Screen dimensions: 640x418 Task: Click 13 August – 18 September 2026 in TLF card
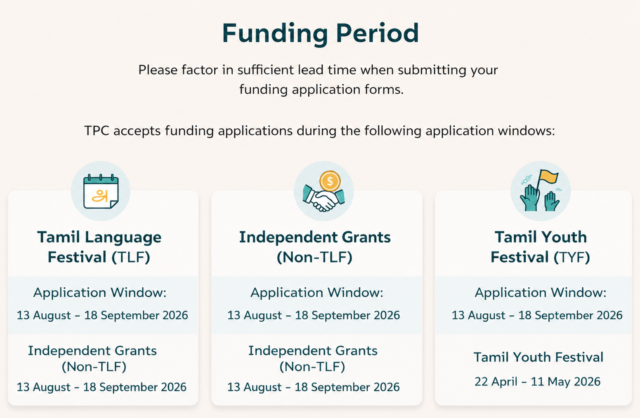tap(102, 315)
